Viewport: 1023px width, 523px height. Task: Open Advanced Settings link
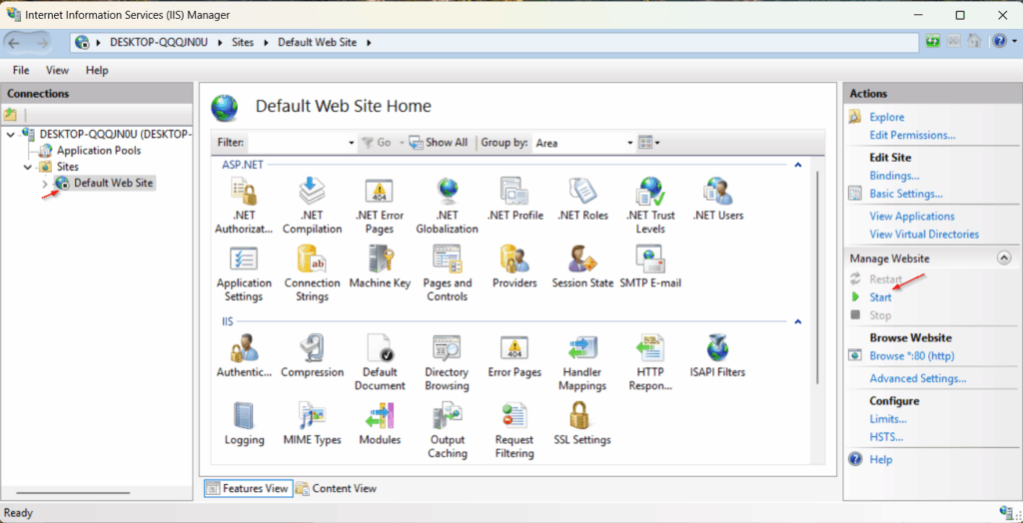[918, 379]
